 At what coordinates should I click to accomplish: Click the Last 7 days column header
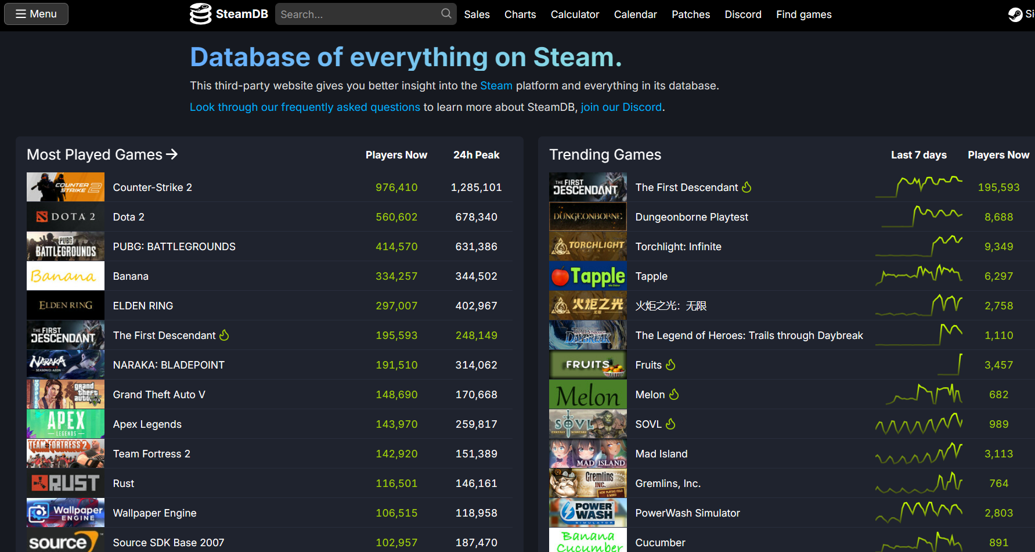[919, 155]
